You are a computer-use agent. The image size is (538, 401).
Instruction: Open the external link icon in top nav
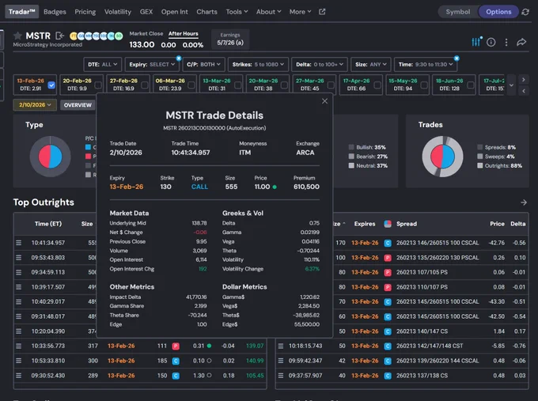322,12
